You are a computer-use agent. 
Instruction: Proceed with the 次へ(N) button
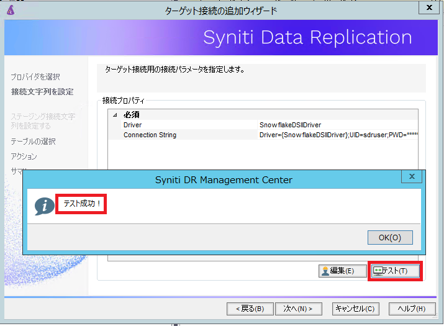tap(299, 309)
